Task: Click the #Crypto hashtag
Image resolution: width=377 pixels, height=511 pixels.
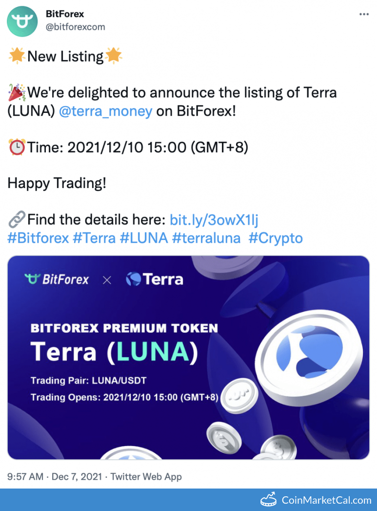Action: pos(275,238)
